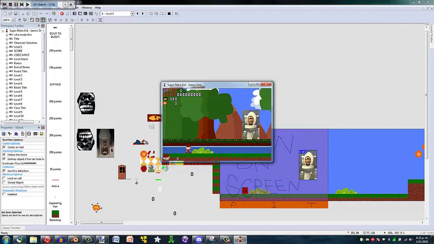This screenshot has width=434, height=244.
Task: Open the Event Editor icon
Action: point(85,14)
